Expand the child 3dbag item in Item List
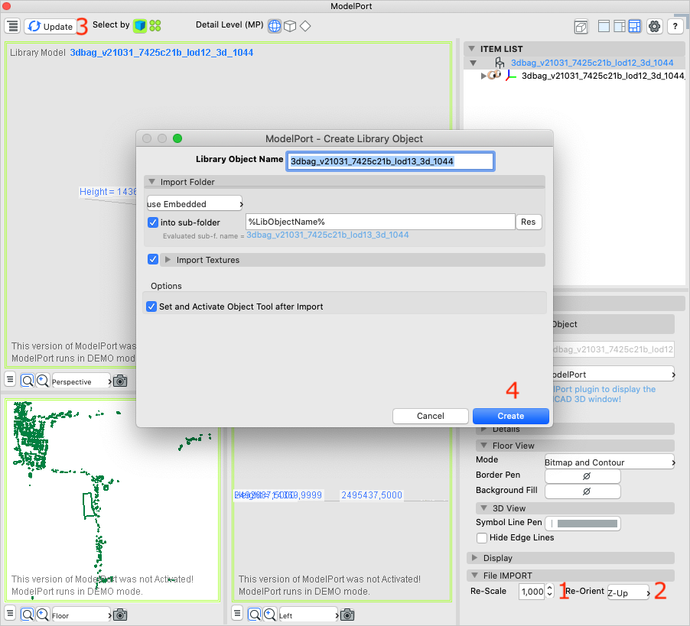 (x=483, y=76)
